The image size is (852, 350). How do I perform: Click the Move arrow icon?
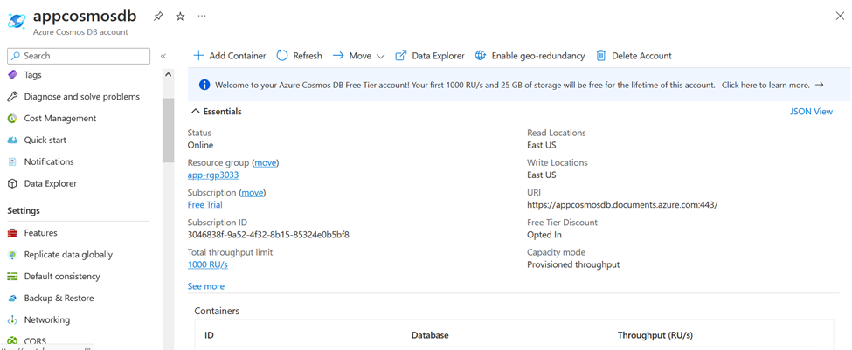pos(338,55)
